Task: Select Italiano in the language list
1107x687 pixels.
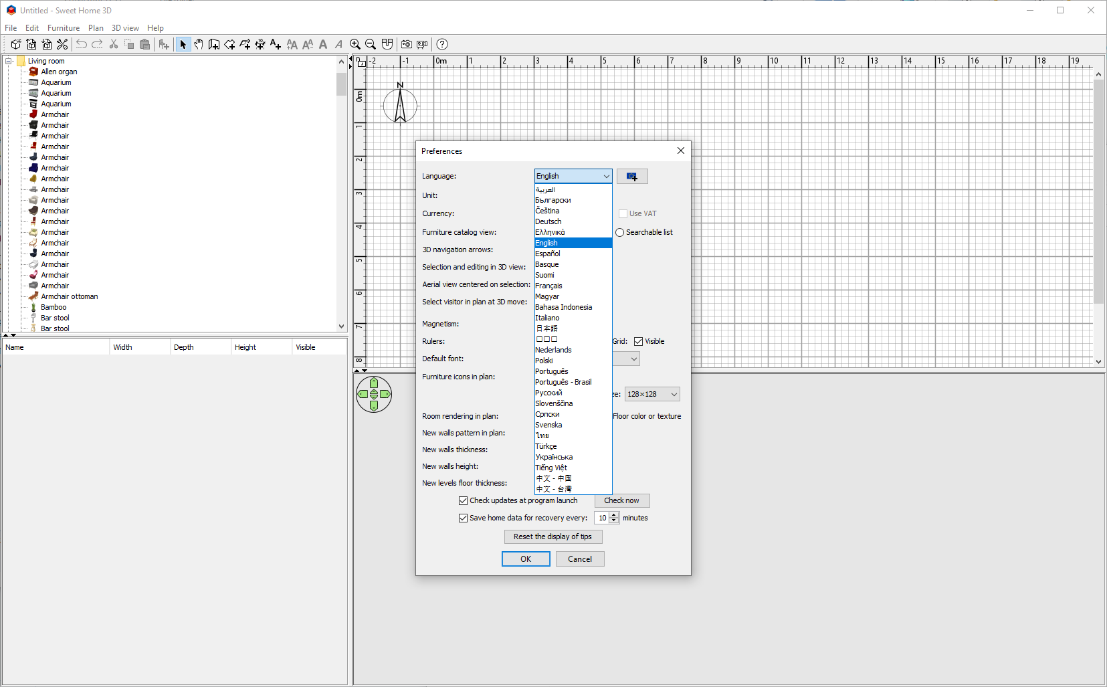Action: [573, 318]
